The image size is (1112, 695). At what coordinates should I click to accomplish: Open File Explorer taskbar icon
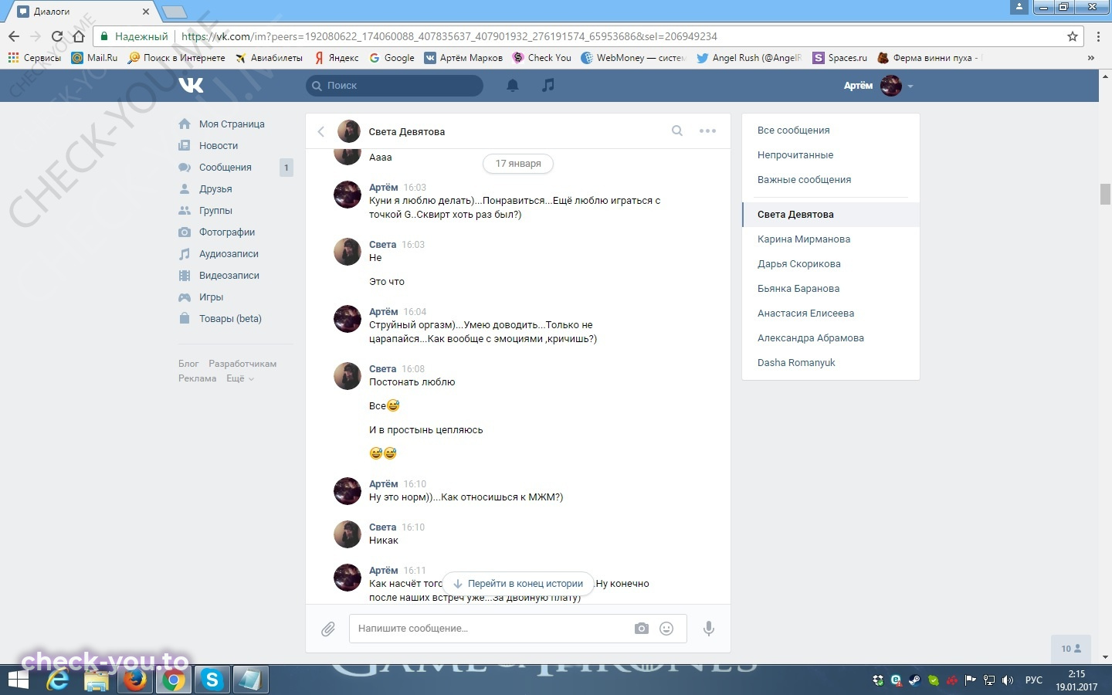tap(97, 680)
